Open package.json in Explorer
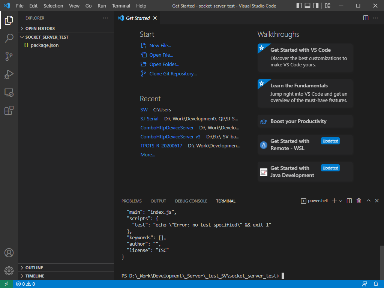This screenshot has width=384, height=288. click(x=66, y=45)
